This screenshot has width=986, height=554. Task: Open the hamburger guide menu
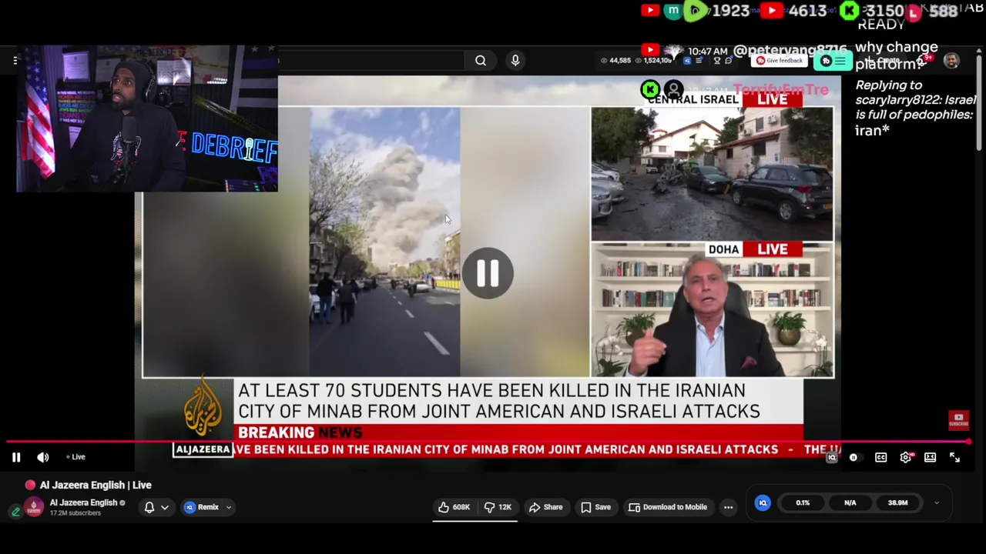15,60
